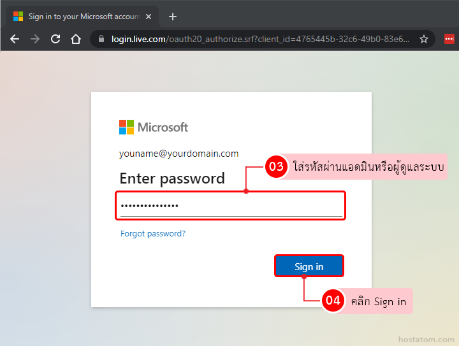Click the red 03 step marker

click(275, 168)
